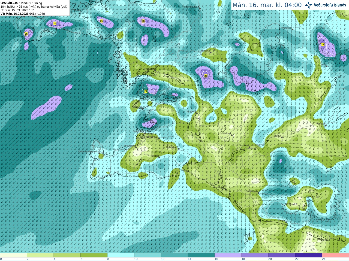This screenshot has height=261, width=349.
Task: Pick the 22–24 m/s dark indigo swatch
Action: tap(309, 255)
